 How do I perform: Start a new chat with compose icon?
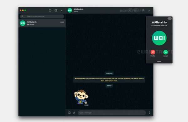point(56,10)
